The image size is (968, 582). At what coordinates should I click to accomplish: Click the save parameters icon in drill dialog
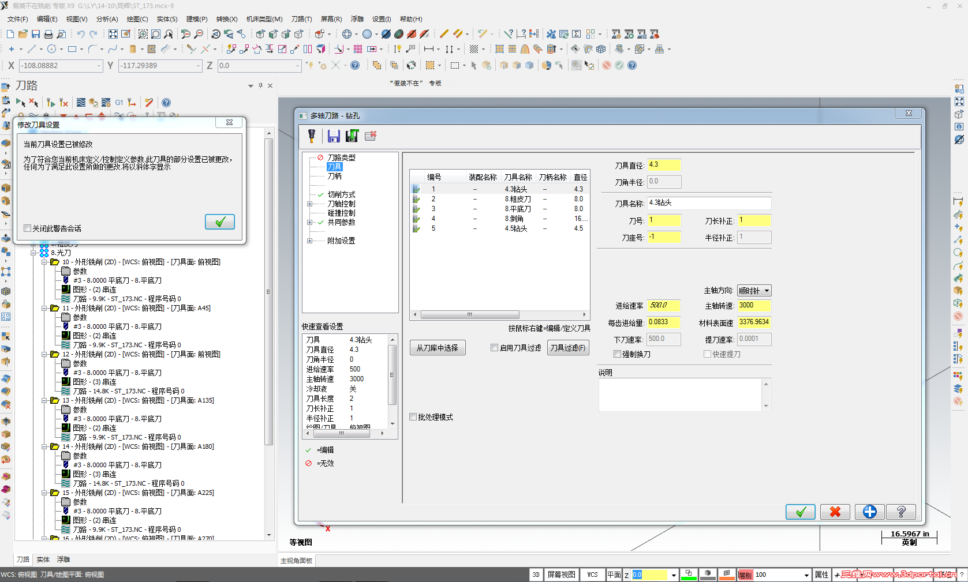[334, 136]
